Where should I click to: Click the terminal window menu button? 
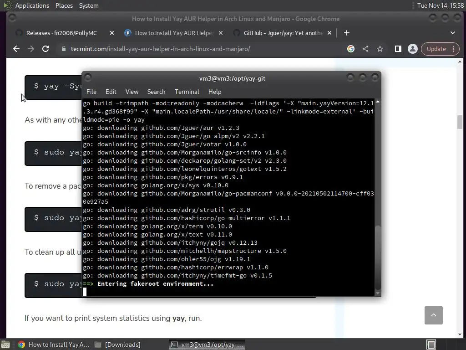click(x=88, y=77)
